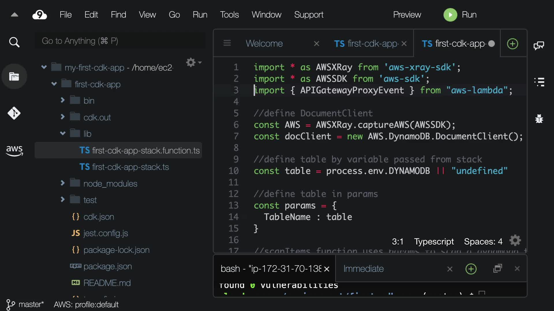Screen dimensions: 554x311
Task: Open the Collaborate chat icon
Action: [x=539, y=45]
